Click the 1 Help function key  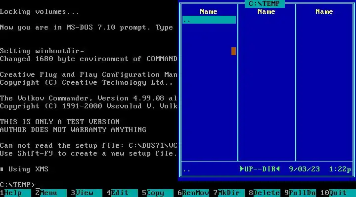[15, 193]
